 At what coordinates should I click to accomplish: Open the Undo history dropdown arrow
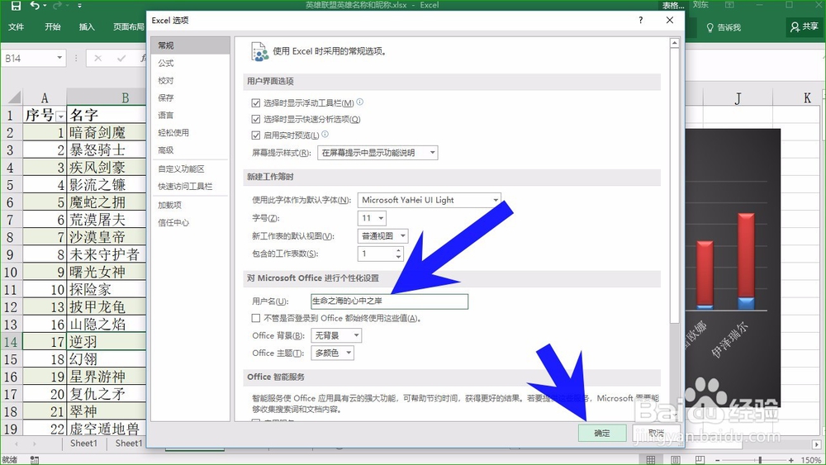point(45,6)
